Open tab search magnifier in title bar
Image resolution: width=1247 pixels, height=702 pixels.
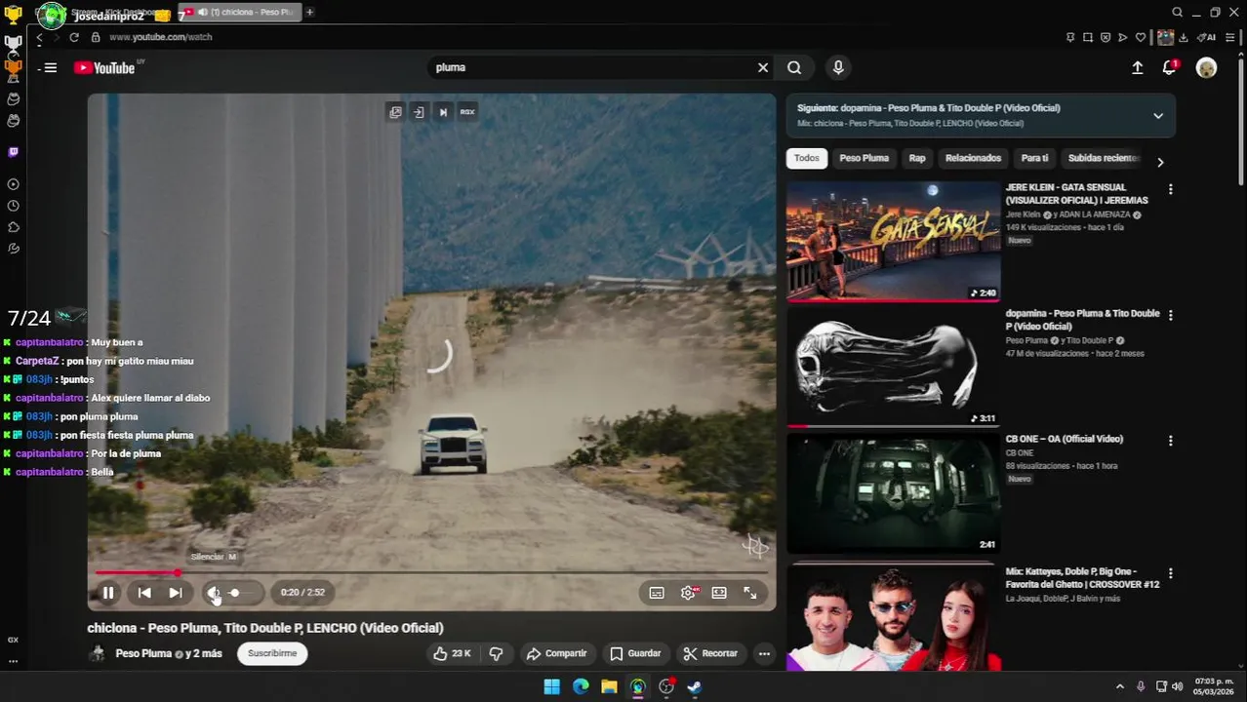coord(1178,12)
